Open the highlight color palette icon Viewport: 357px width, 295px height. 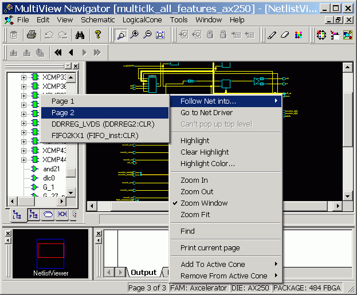click(x=299, y=35)
